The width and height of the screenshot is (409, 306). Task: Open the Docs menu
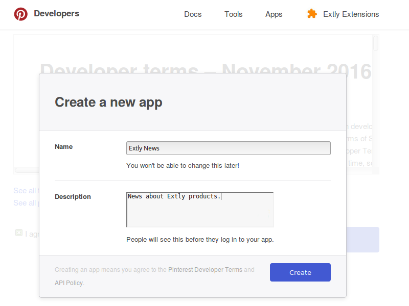click(193, 14)
